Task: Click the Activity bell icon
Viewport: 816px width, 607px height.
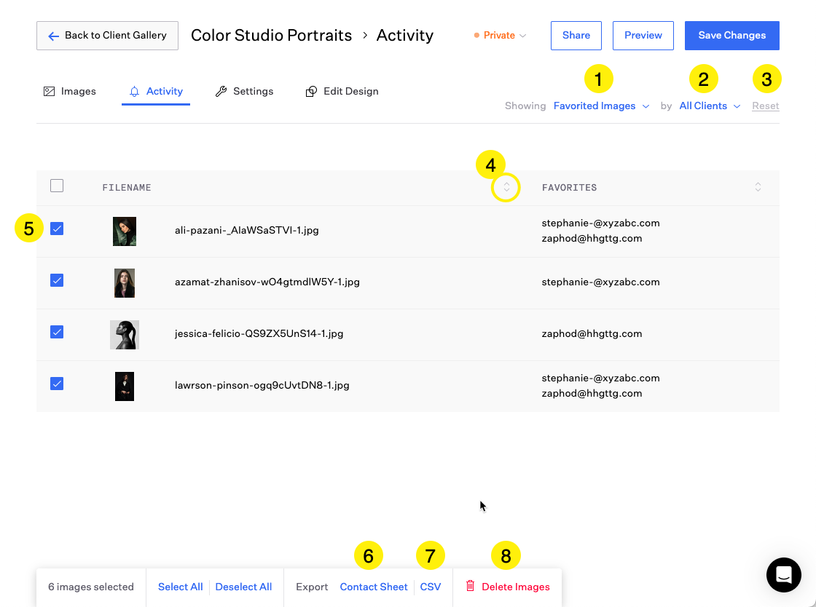Action: pyautogui.click(x=134, y=92)
